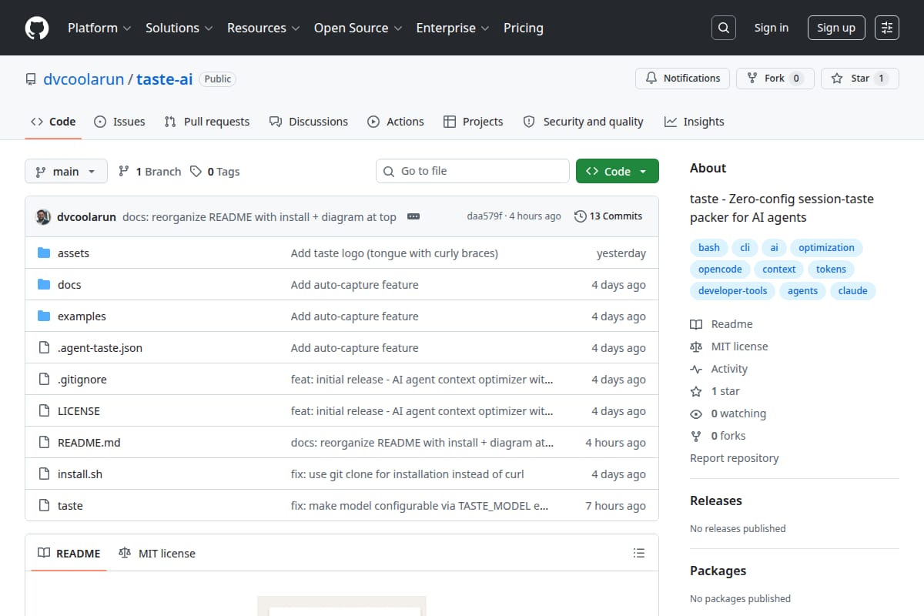Open the install.sh file

click(80, 474)
